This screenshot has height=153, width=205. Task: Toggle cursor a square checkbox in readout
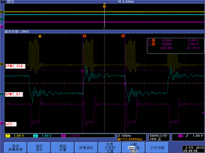(149, 40)
